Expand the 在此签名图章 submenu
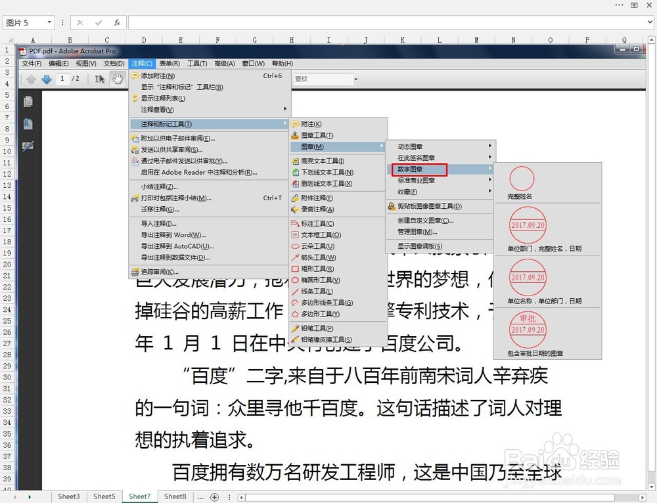 [x=440, y=158]
